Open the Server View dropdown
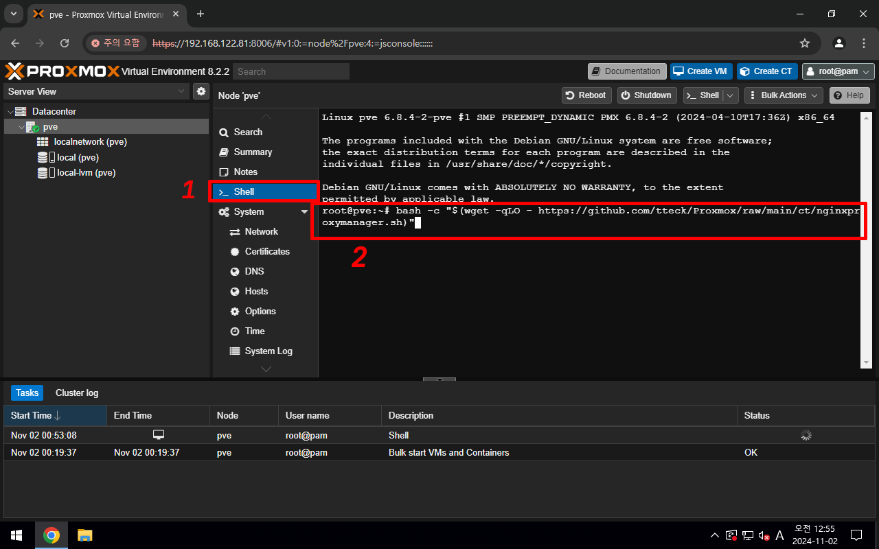Screen dimensions: 879x549 (x=181, y=91)
